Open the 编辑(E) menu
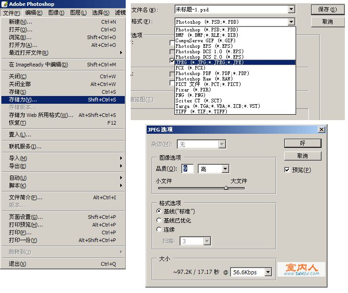This screenshot has height=293, width=348. click(34, 13)
